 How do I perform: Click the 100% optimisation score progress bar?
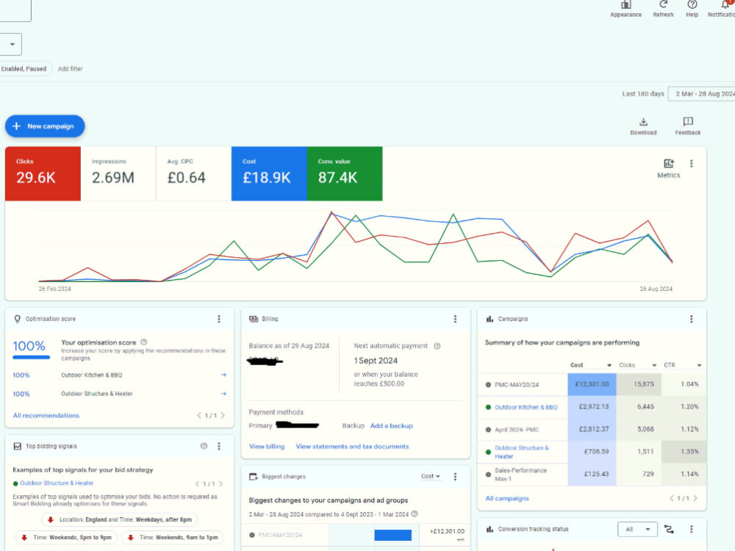pos(31,358)
